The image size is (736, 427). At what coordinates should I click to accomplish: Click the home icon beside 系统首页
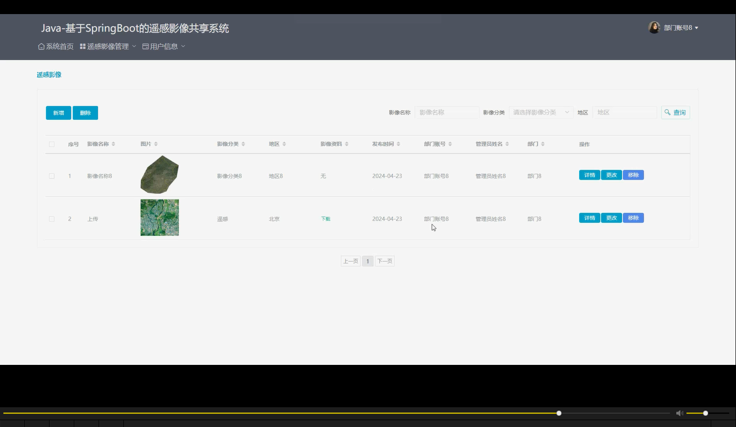point(41,46)
